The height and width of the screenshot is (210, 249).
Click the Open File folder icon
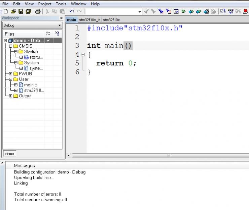(13, 11)
